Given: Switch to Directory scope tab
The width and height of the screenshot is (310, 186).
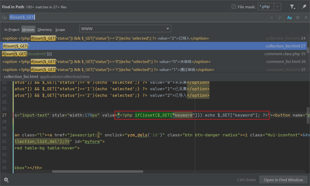Looking at the screenshot, I should (45, 30).
